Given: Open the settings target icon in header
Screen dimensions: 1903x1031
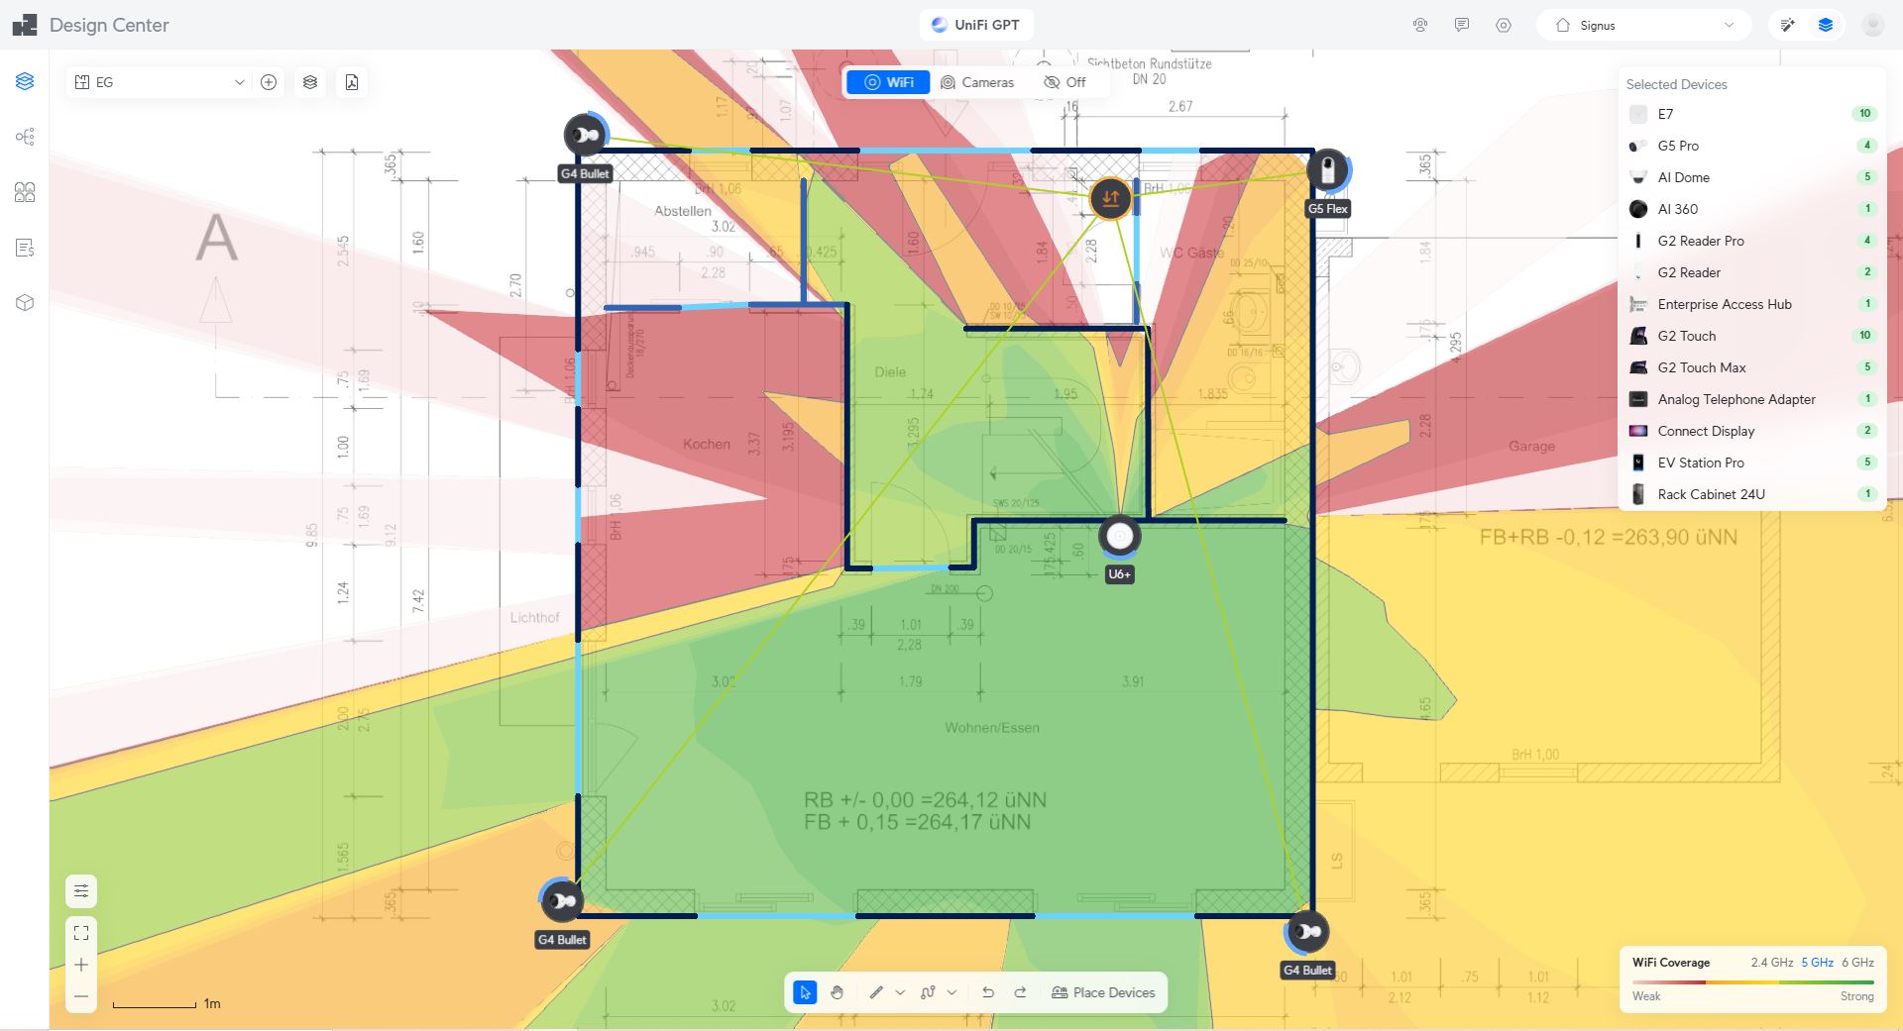Looking at the screenshot, I should (1504, 25).
